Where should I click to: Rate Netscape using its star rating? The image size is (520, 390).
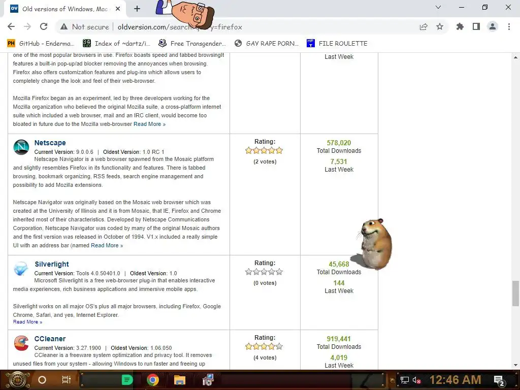click(264, 150)
